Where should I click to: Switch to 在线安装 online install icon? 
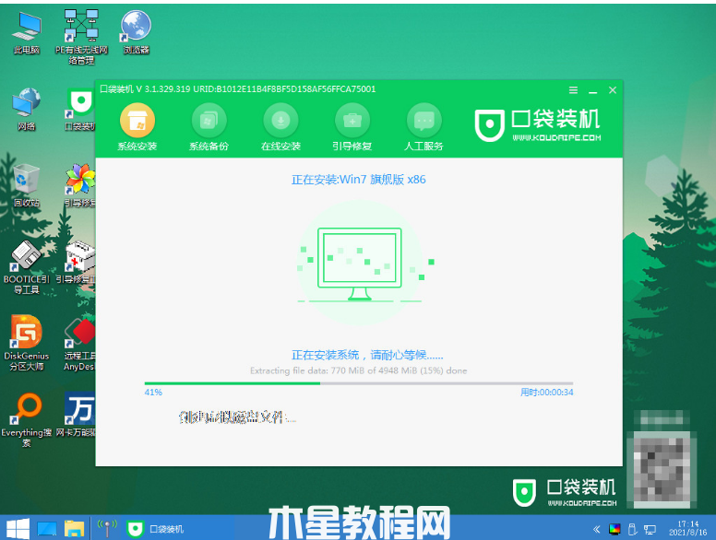[x=280, y=127]
